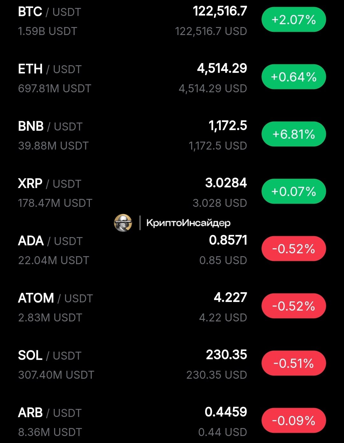The height and width of the screenshot is (443, 344).
Task: Open the ETH / USDT pair
Action: pyautogui.click(x=50, y=69)
